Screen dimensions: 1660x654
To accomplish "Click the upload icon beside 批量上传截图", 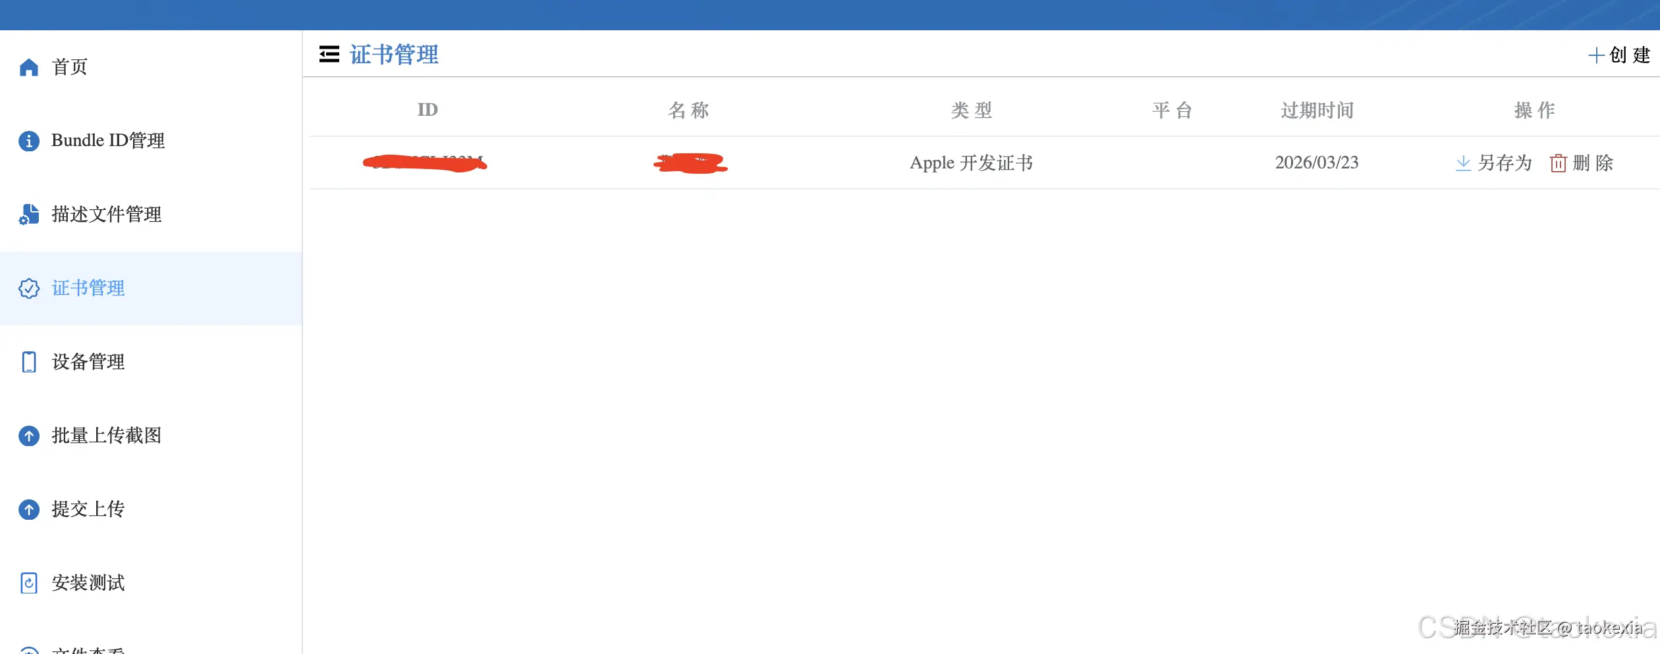I will click(x=29, y=436).
